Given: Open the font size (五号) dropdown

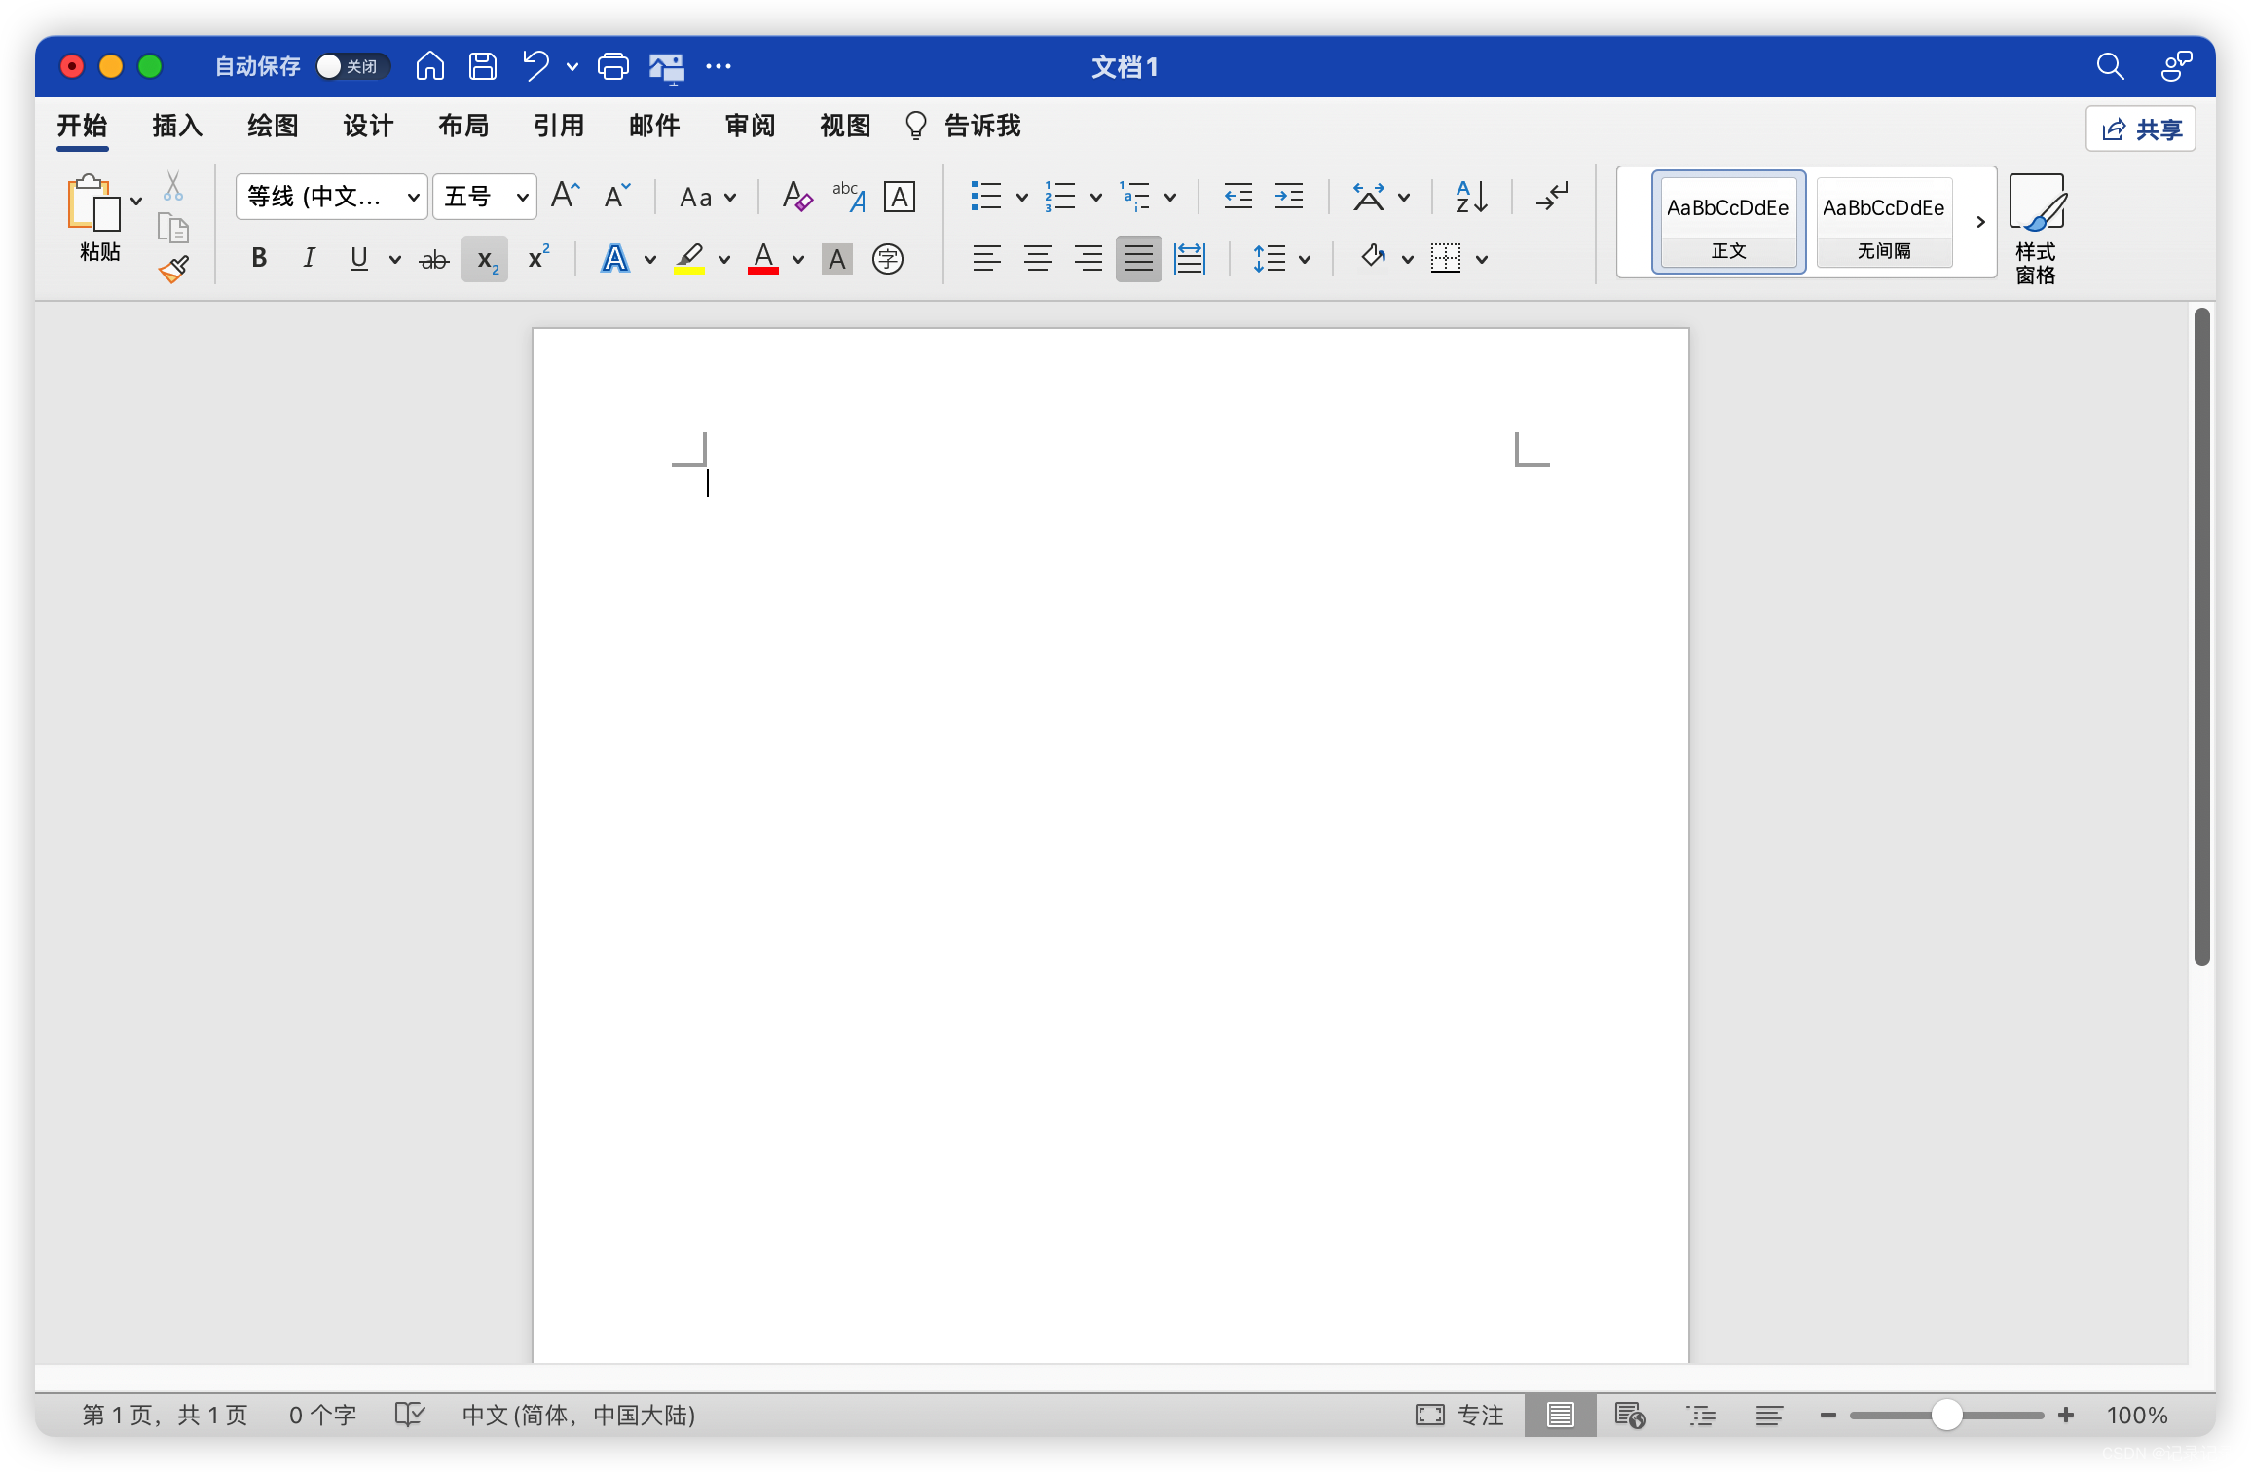Looking at the screenshot, I should click(522, 198).
